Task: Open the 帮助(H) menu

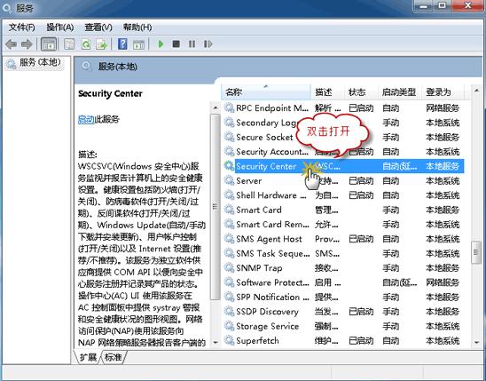Action: click(x=137, y=28)
